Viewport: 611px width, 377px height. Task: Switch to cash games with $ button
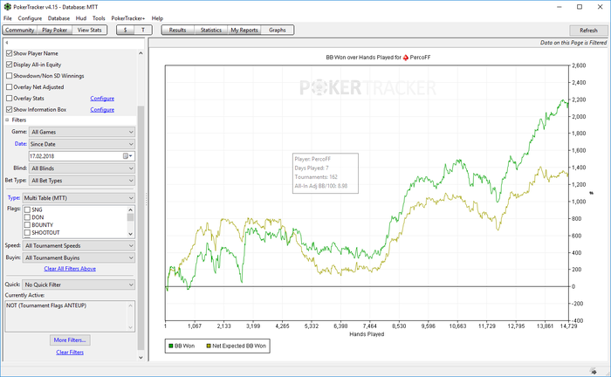(127, 30)
